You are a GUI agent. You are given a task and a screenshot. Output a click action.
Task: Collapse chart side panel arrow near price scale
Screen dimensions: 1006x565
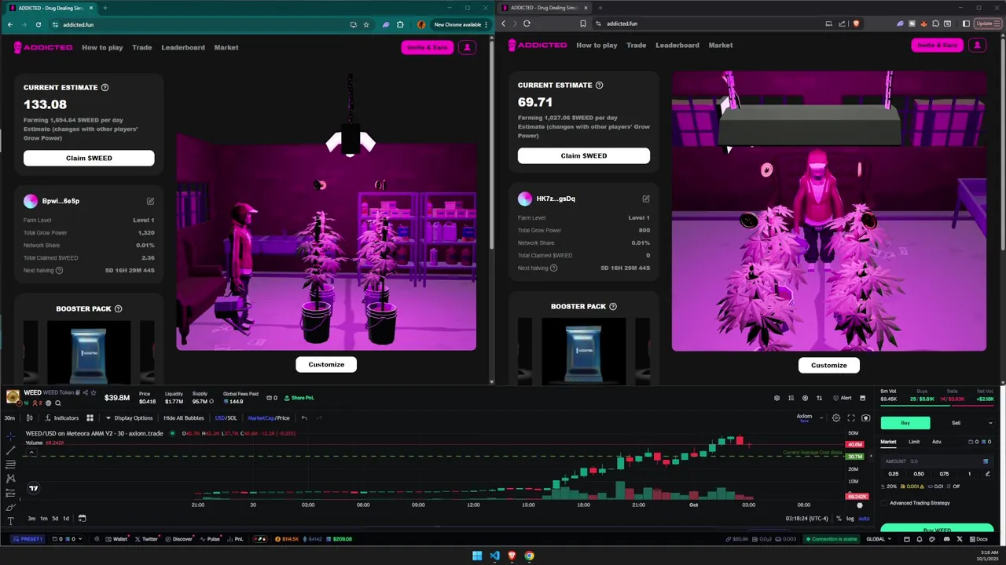point(869,456)
